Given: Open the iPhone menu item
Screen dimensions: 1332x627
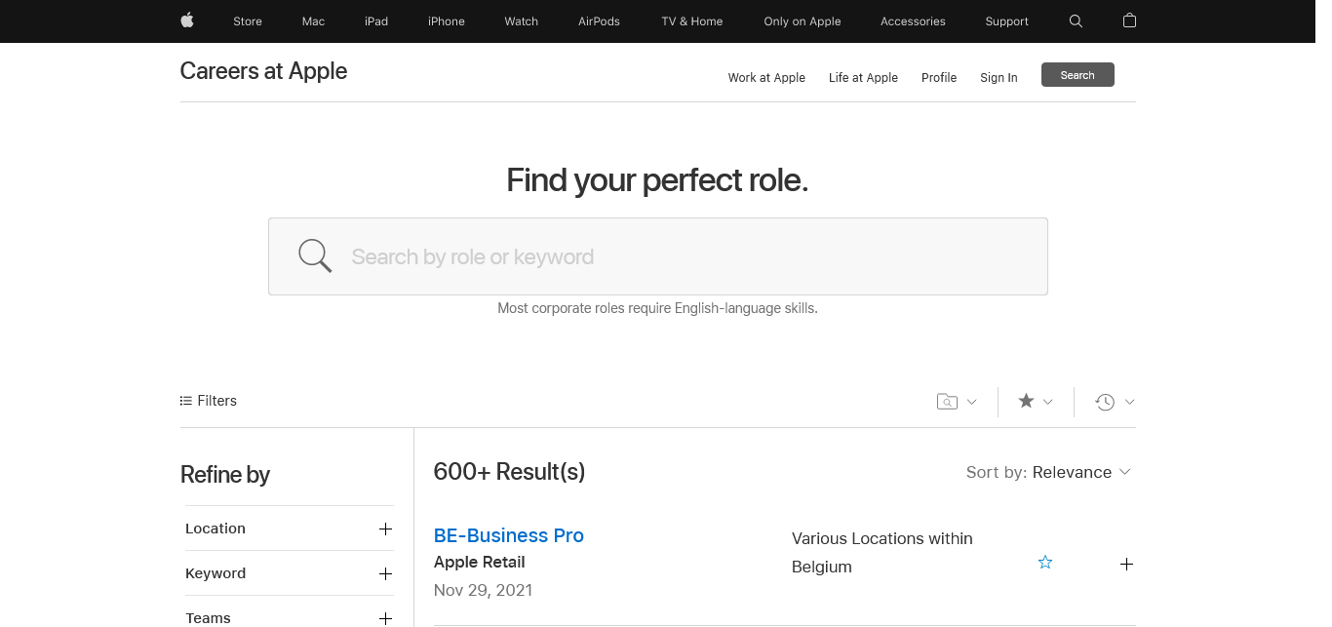Looking at the screenshot, I should [446, 21].
